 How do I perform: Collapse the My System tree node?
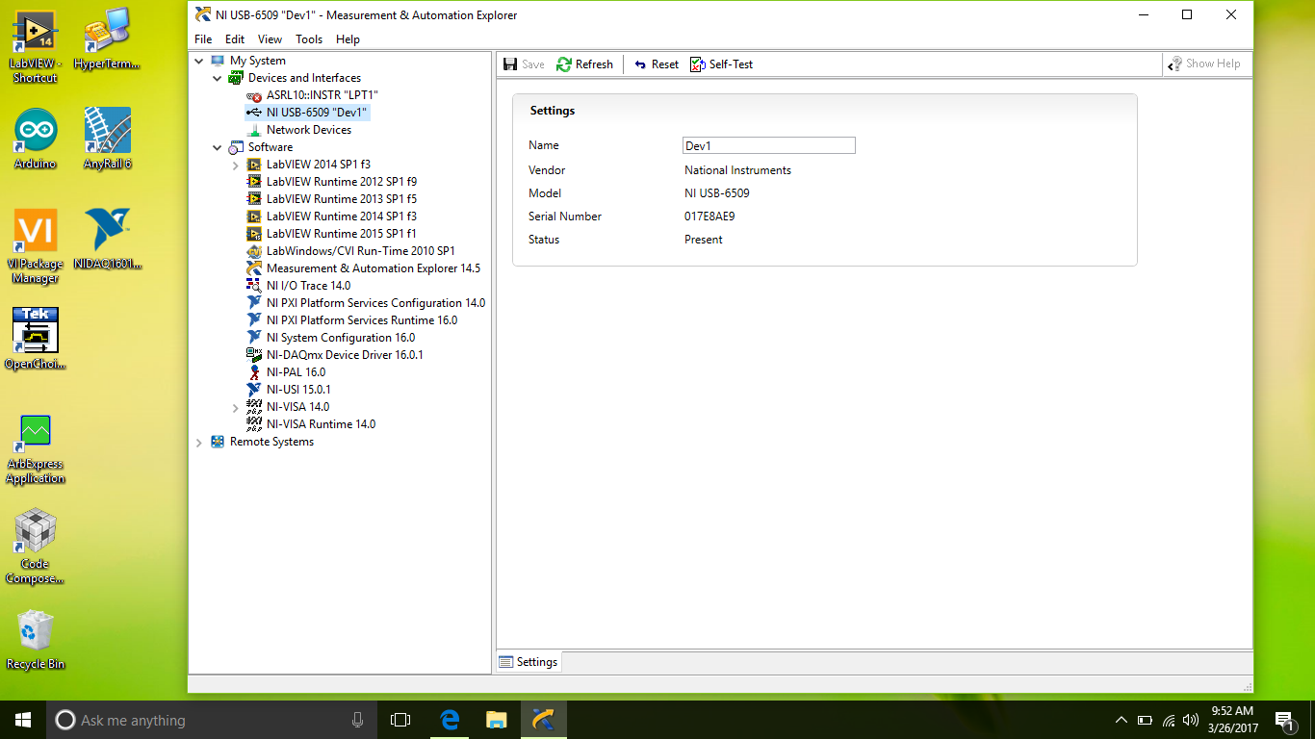click(199, 61)
